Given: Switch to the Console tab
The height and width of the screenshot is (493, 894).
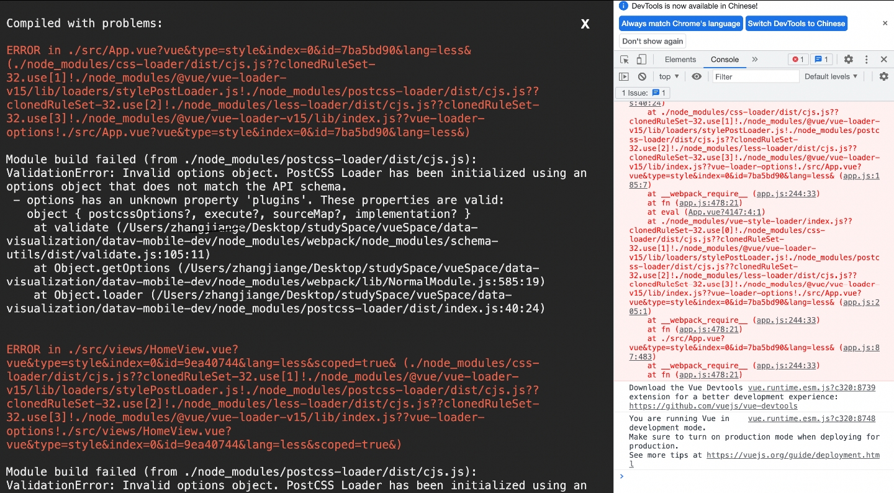Looking at the screenshot, I should (725, 60).
